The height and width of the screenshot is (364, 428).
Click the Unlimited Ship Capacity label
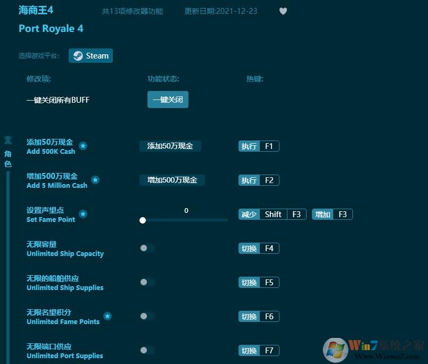tap(65, 254)
